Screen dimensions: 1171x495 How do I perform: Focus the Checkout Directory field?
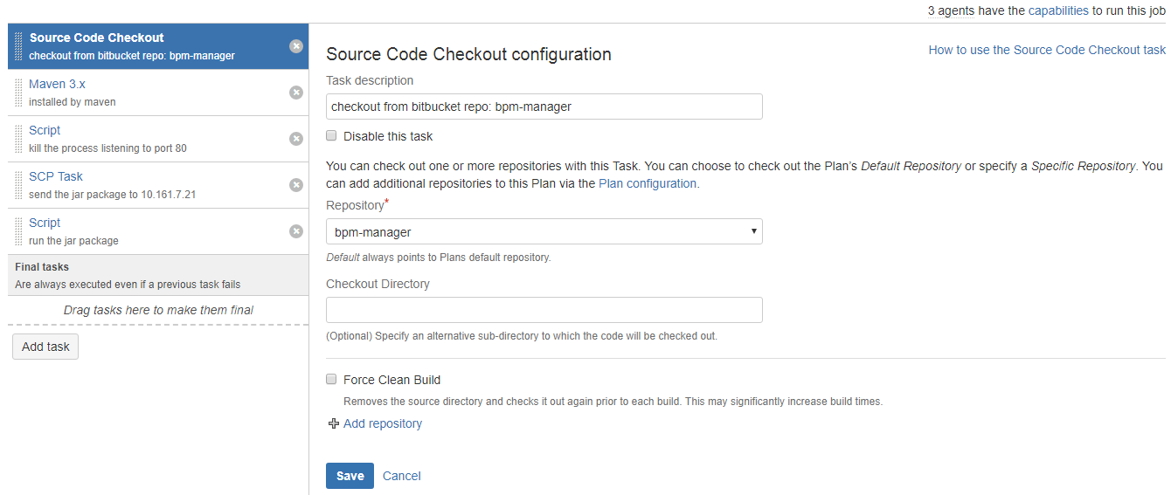click(544, 310)
